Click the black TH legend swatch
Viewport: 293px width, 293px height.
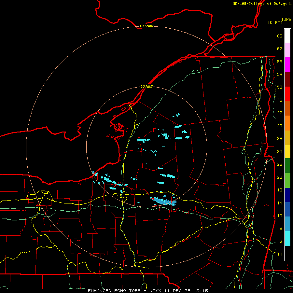pyautogui.click(x=287, y=253)
